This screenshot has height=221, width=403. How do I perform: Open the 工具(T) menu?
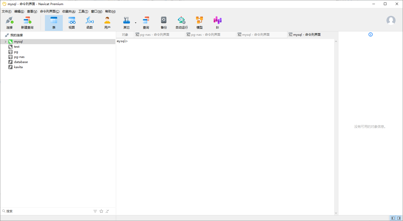(83, 11)
